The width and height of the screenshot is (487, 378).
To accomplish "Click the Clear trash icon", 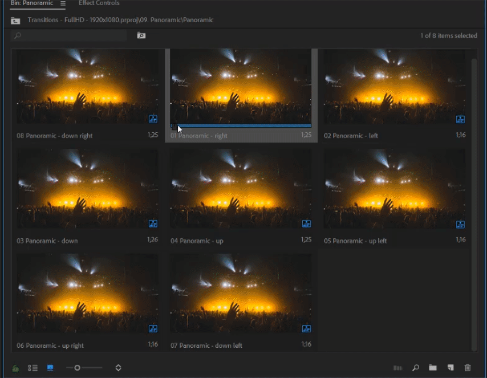I will (x=468, y=368).
